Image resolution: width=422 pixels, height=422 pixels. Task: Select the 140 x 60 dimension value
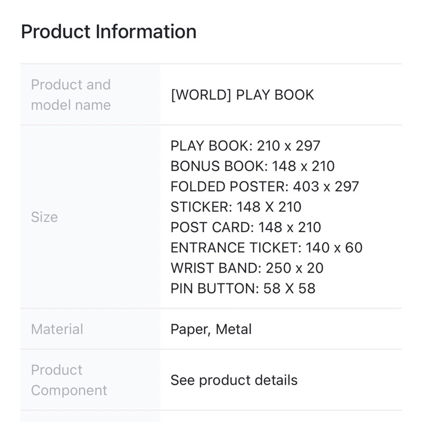[x=333, y=248]
